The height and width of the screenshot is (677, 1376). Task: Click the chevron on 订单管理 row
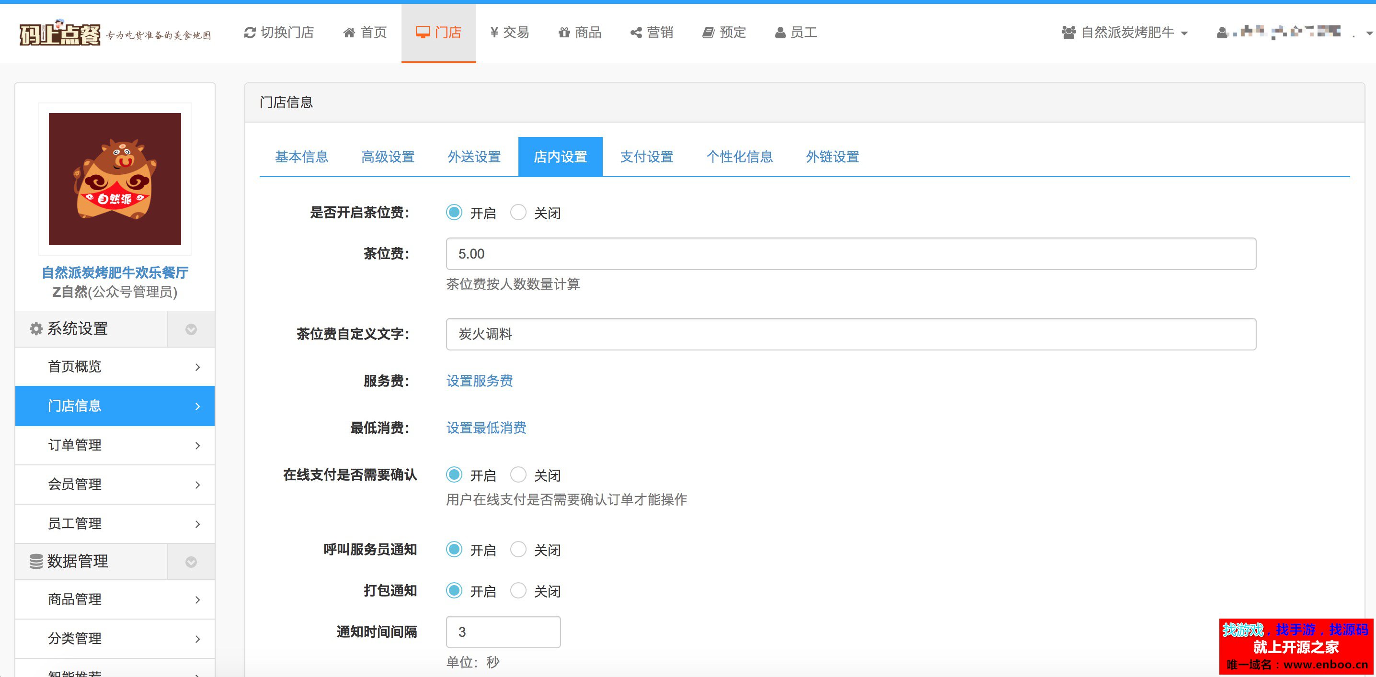[198, 446]
